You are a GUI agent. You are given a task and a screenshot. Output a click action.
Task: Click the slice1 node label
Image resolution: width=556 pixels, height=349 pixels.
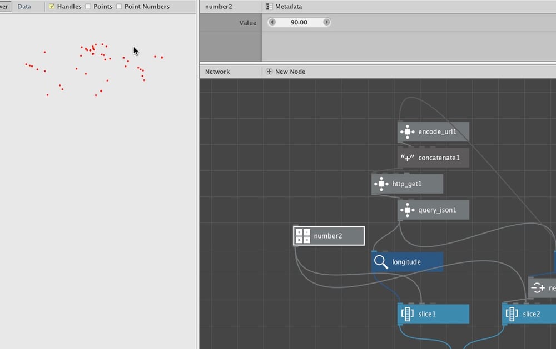pyautogui.click(x=427, y=314)
